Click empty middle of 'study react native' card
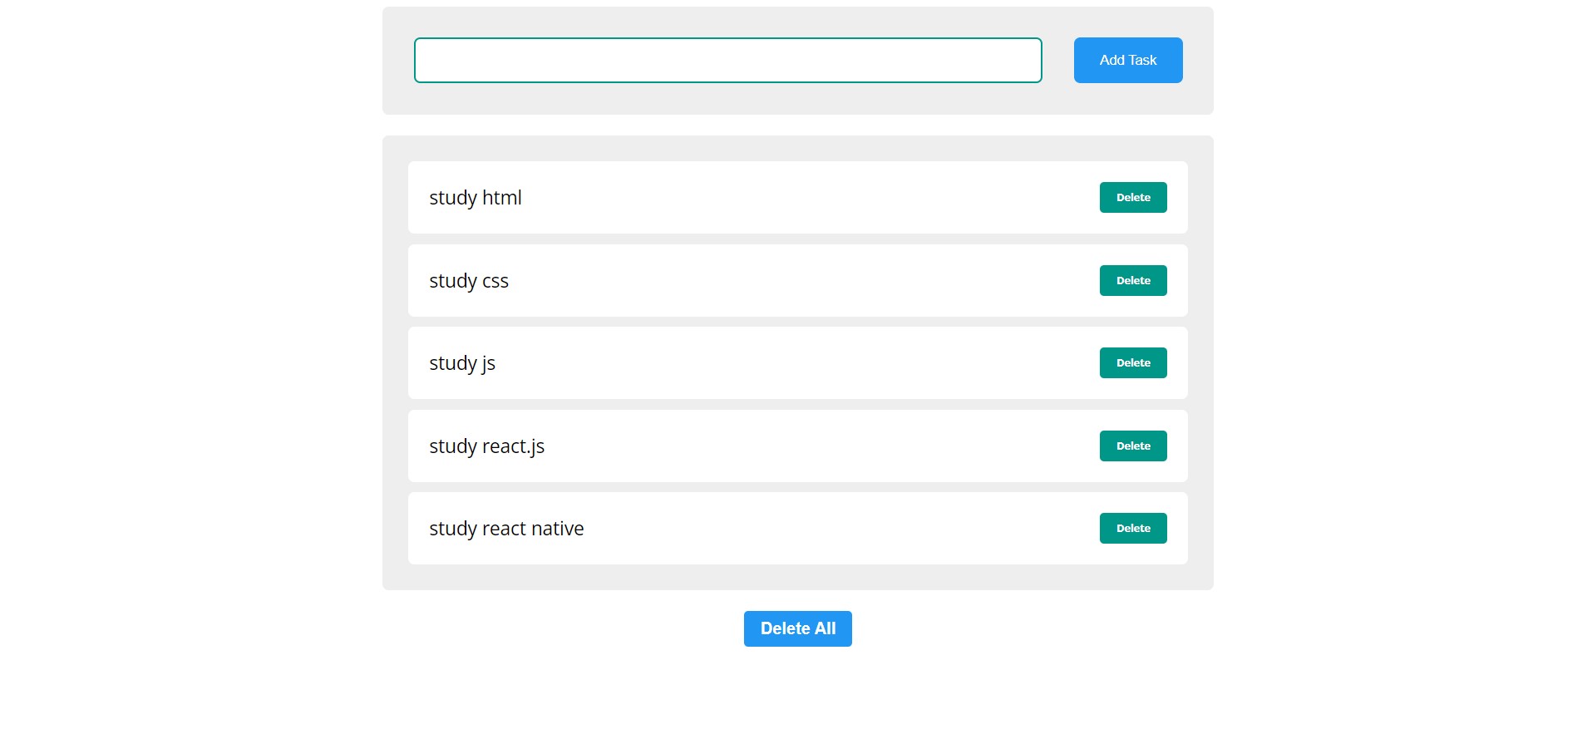 798,529
